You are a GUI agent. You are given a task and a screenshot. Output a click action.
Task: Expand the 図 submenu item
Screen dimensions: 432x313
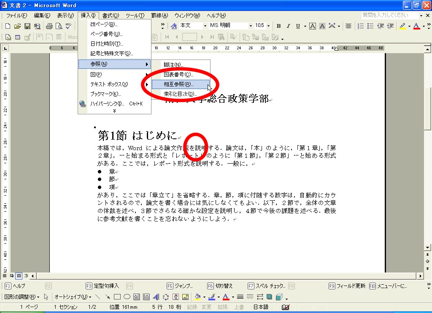click(x=115, y=74)
